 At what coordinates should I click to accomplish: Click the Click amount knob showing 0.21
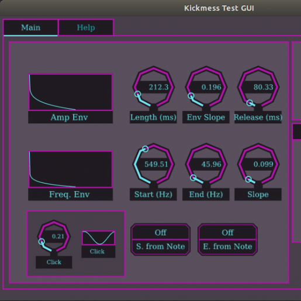pyautogui.click(x=54, y=237)
